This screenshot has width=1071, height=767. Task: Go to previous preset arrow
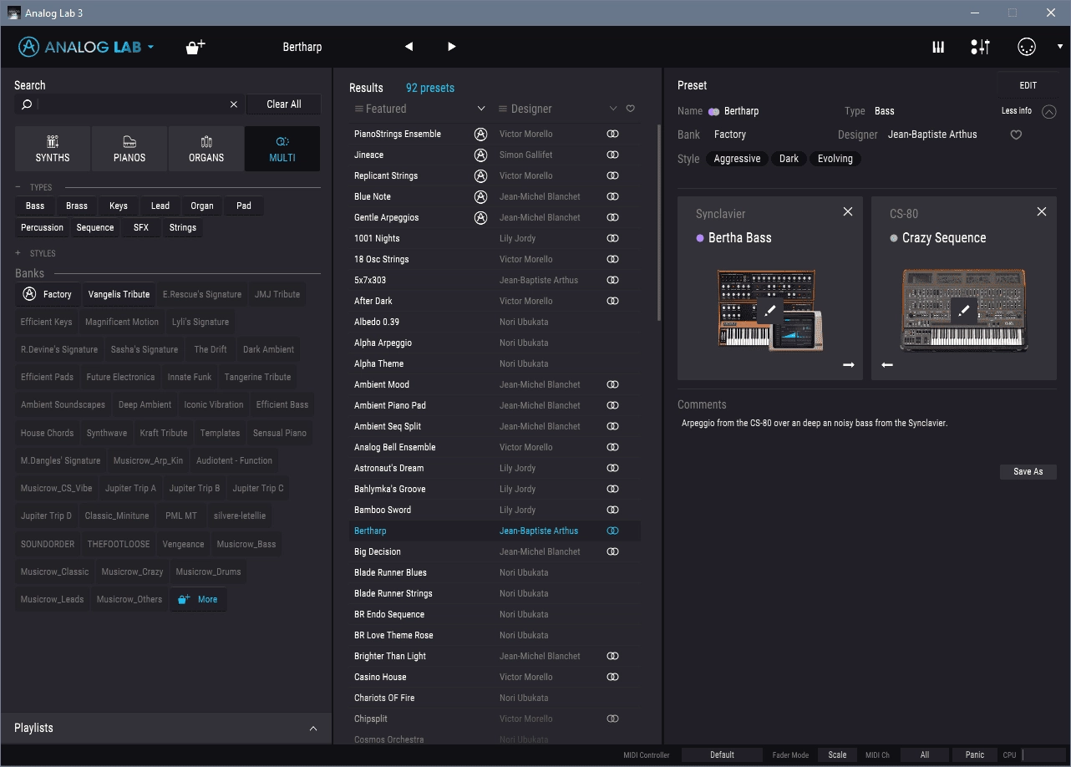409,47
